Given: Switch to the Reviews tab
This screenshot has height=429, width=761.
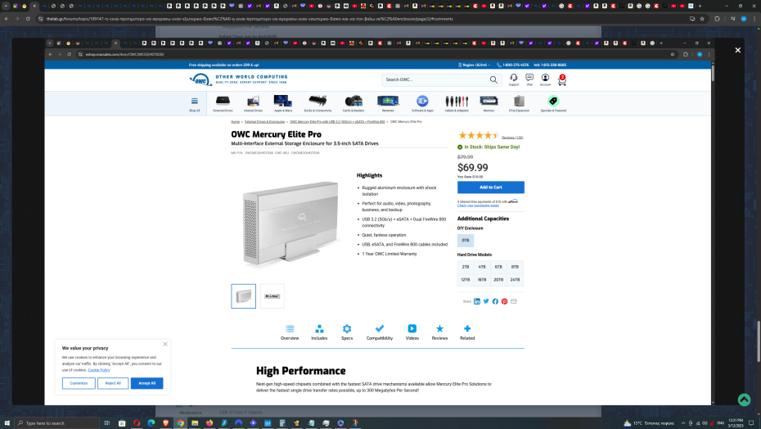Looking at the screenshot, I should pos(439,332).
